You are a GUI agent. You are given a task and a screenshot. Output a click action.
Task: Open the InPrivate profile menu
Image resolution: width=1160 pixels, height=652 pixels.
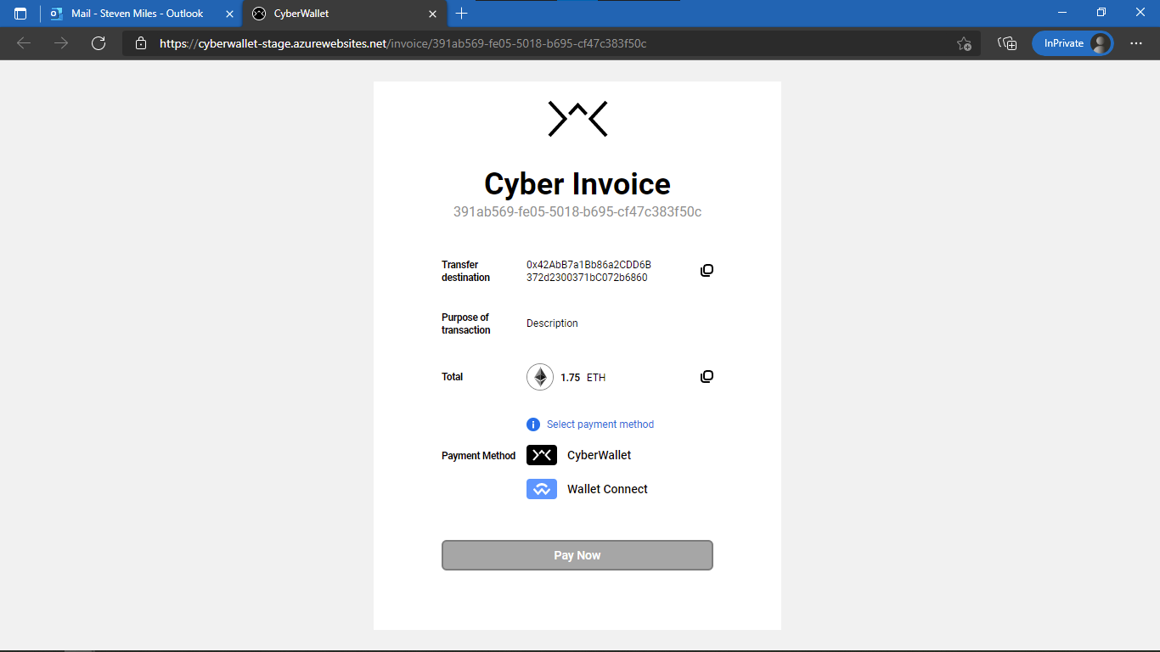1073,43
